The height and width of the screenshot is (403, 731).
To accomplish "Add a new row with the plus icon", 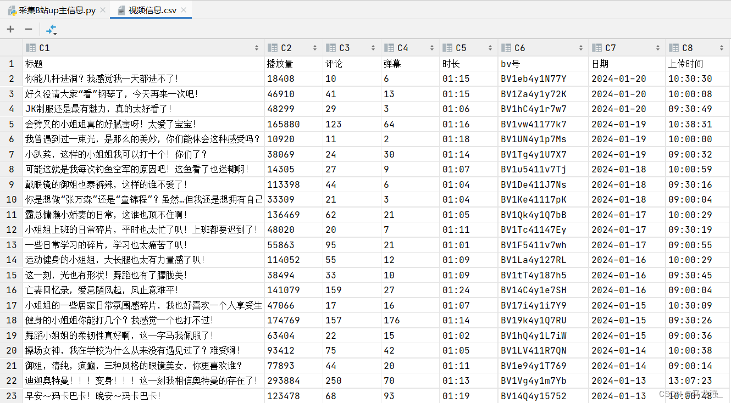I will 10,29.
